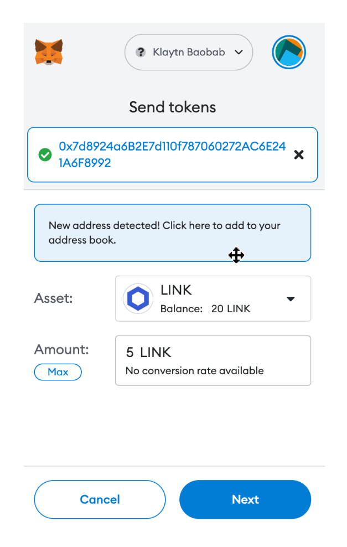
Task: Click the recipient address text
Action: pyautogui.click(x=172, y=154)
